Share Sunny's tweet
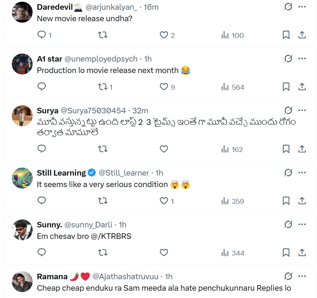The height and width of the screenshot is (298, 317). point(302,253)
